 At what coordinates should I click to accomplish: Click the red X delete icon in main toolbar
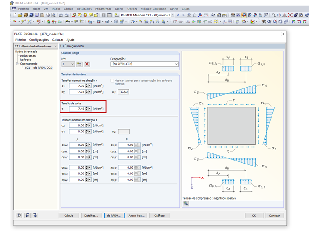pyautogui.click(x=290, y=15)
